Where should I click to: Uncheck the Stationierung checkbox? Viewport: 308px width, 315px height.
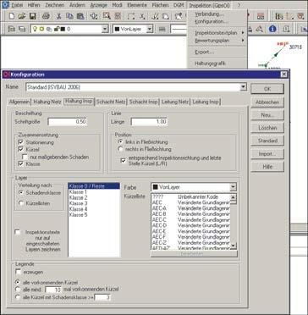point(20,142)
